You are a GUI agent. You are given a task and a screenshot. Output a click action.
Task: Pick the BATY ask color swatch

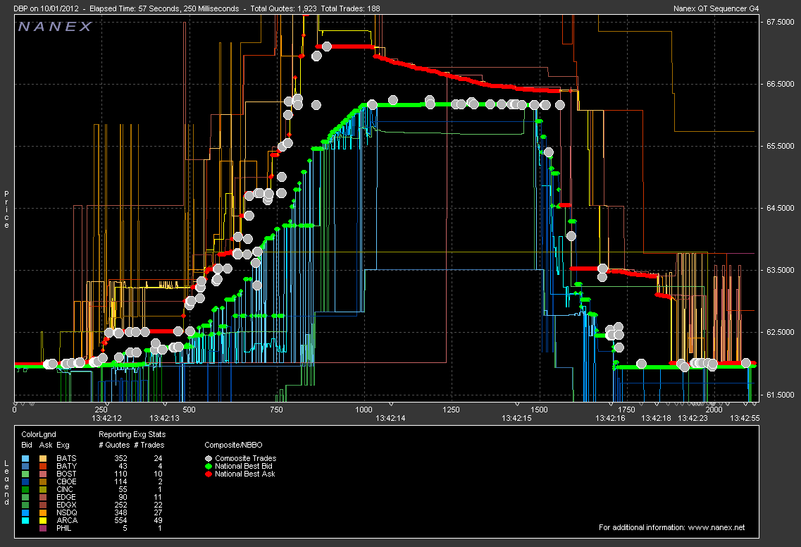(43, 466)
